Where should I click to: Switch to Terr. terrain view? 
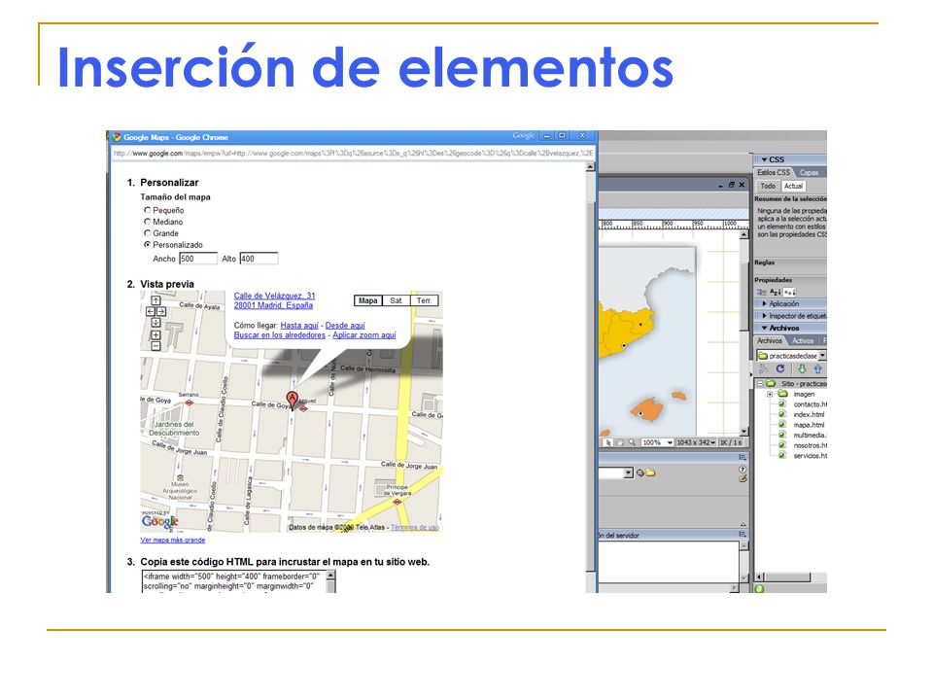[425, 300]
